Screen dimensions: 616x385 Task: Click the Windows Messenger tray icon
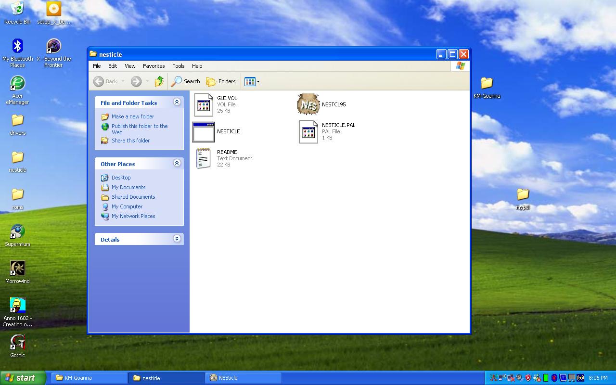(x=537, y=378)
